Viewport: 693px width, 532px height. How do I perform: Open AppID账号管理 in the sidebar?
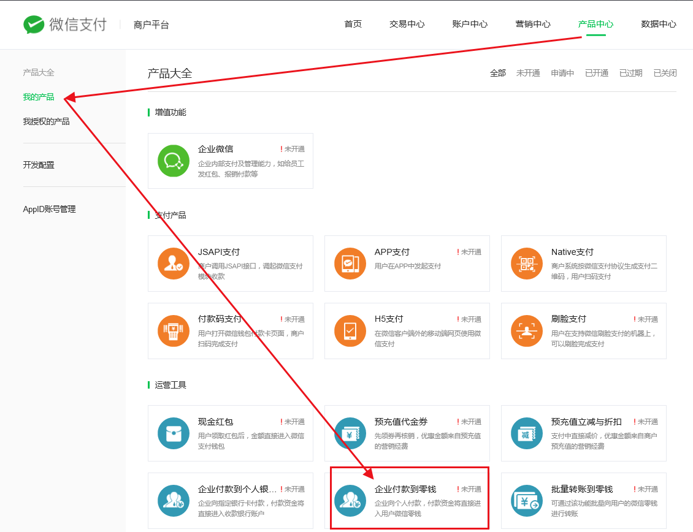click(x=50, y=209)
